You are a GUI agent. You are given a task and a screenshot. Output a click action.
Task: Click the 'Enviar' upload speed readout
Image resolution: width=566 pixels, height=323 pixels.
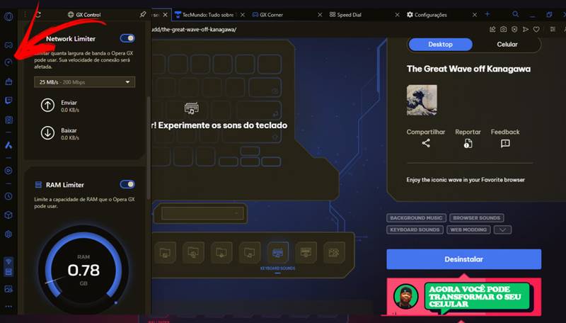coord(60,106)
